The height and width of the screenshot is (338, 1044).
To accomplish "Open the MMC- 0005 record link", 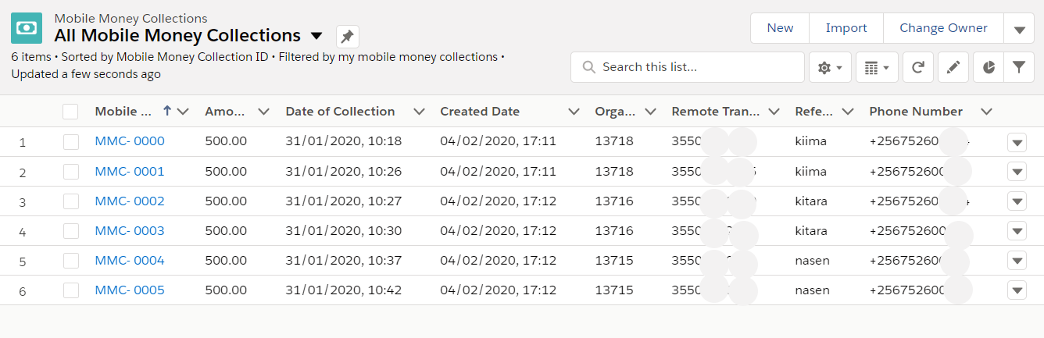I will point(130,290).
